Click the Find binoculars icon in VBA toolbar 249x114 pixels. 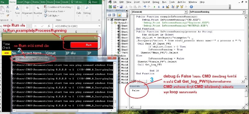pyautogui.click(x=139, y=7)
